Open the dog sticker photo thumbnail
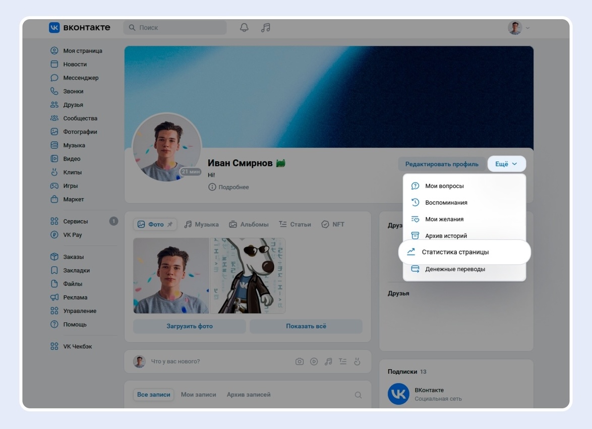 (x=248, y=276)
